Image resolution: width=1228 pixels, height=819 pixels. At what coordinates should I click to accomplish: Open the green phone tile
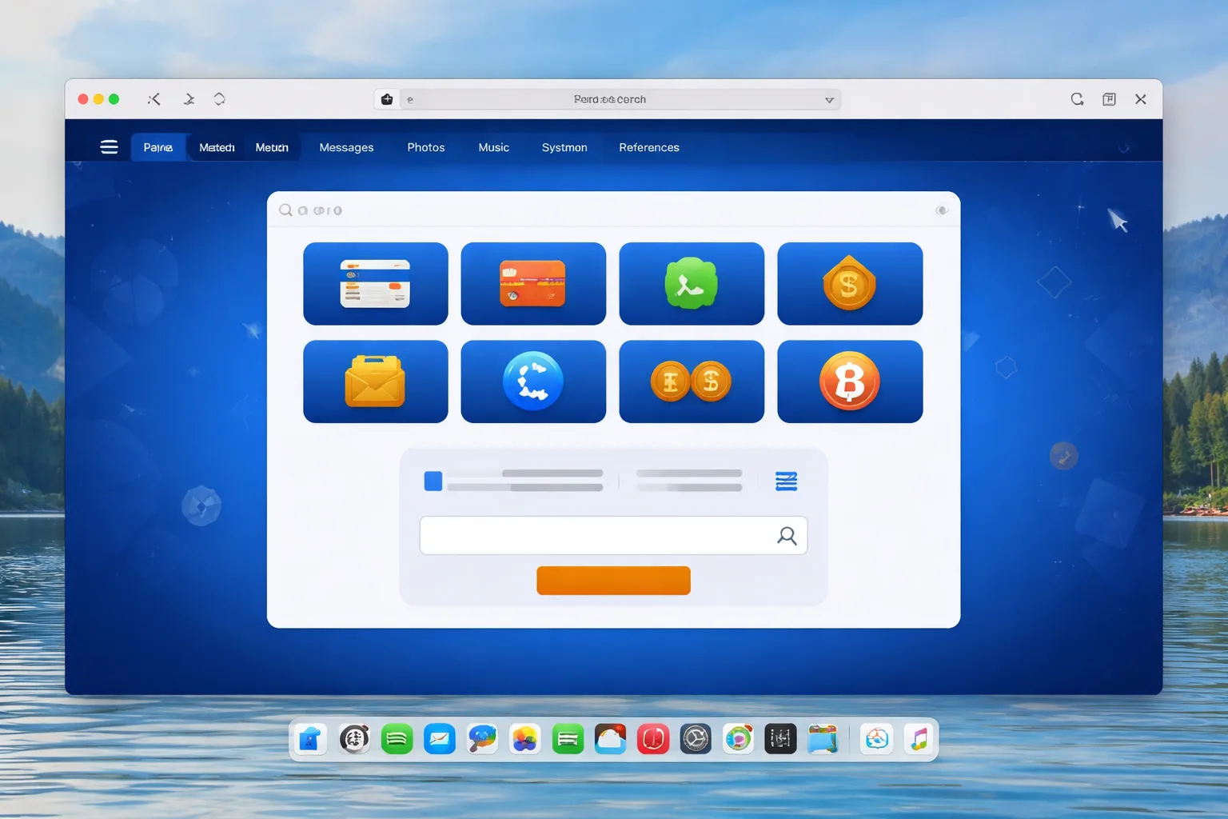[692, 284]
